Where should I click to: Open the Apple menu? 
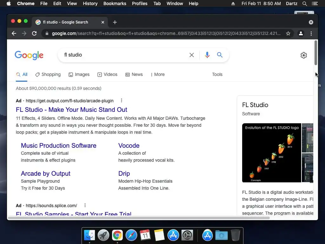[x=9, y=3]
